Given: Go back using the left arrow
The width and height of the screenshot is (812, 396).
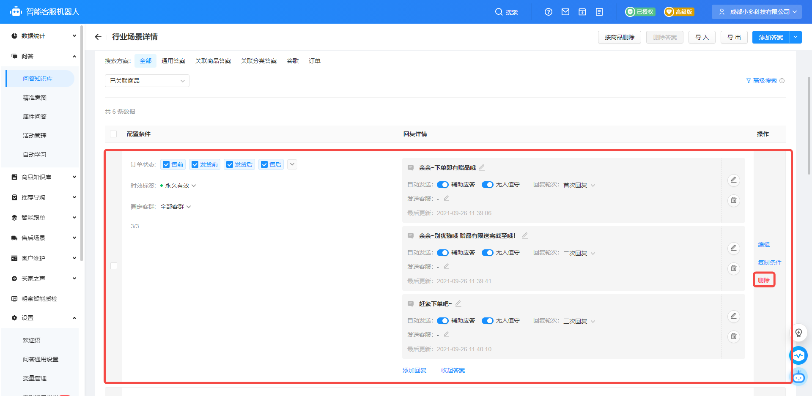Looking at the screenshot, I should point(98,37).
